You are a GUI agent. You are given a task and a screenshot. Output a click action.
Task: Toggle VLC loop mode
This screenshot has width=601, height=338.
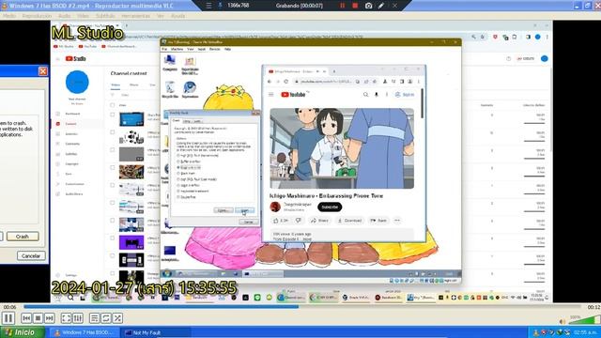tap(106, 318)
